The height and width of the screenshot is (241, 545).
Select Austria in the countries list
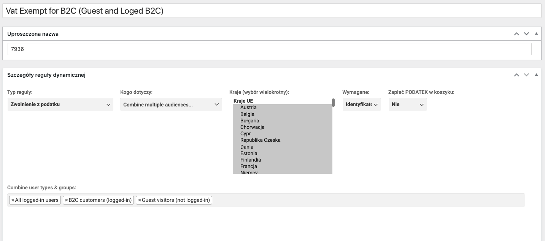click(248, 108)
